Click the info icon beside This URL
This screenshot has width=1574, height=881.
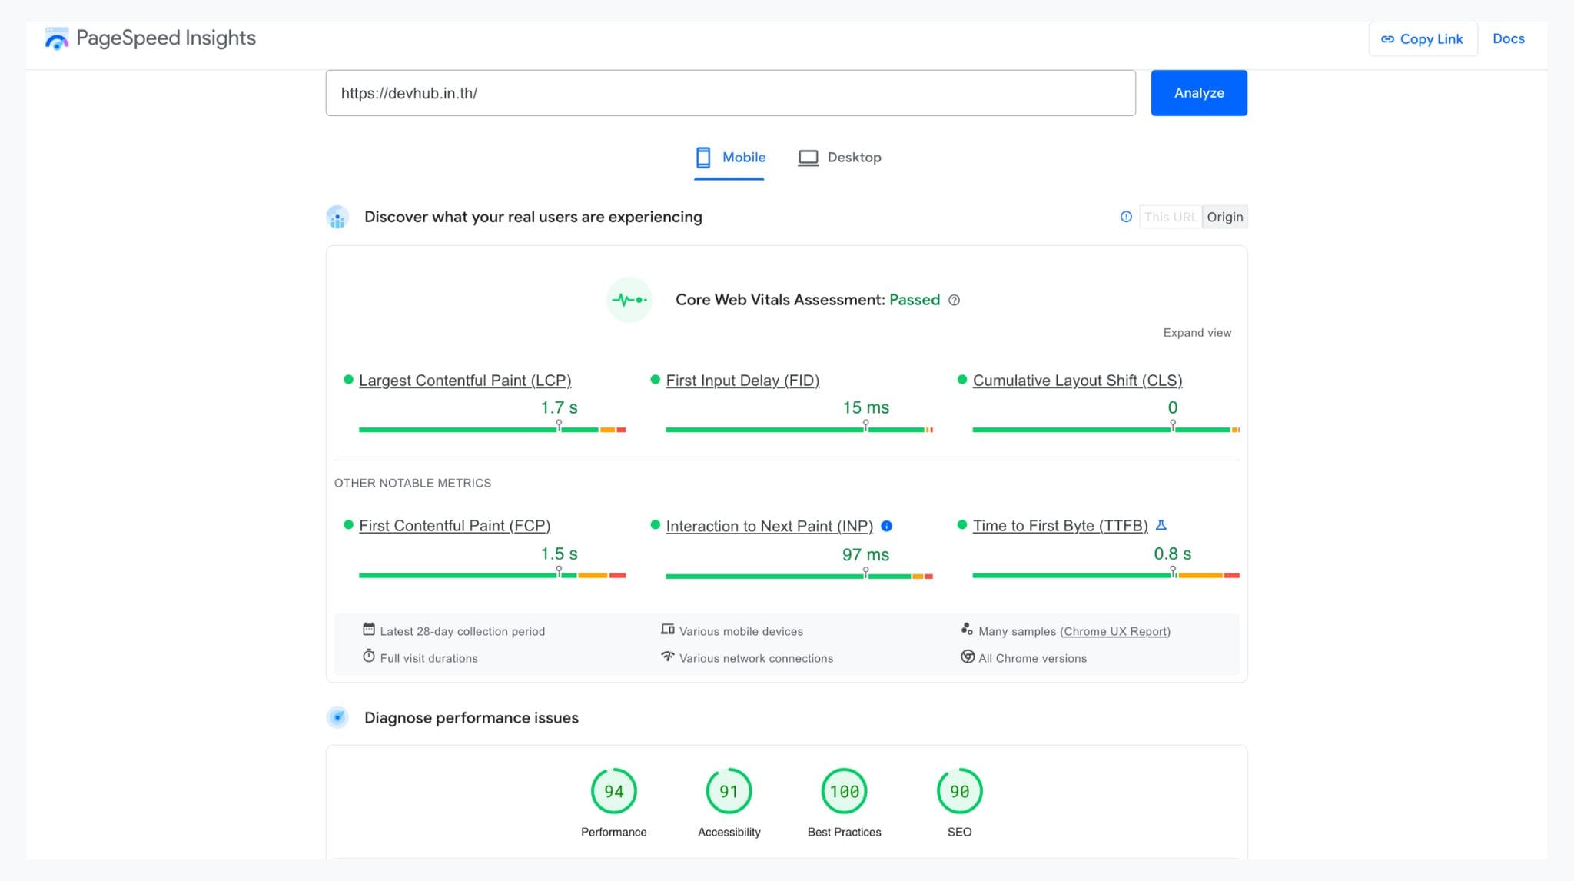pos(1126,217)
